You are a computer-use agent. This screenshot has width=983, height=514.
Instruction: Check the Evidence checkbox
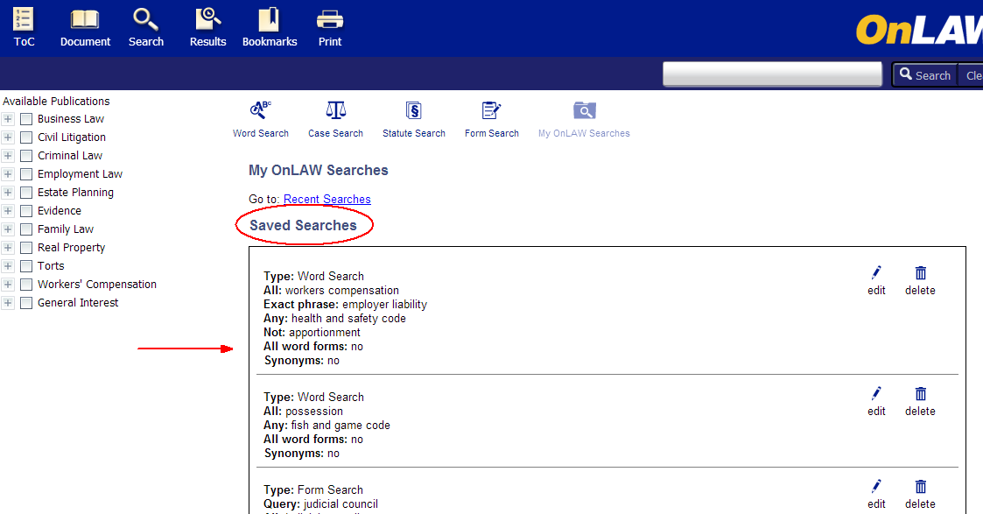(x=26, y=211)
